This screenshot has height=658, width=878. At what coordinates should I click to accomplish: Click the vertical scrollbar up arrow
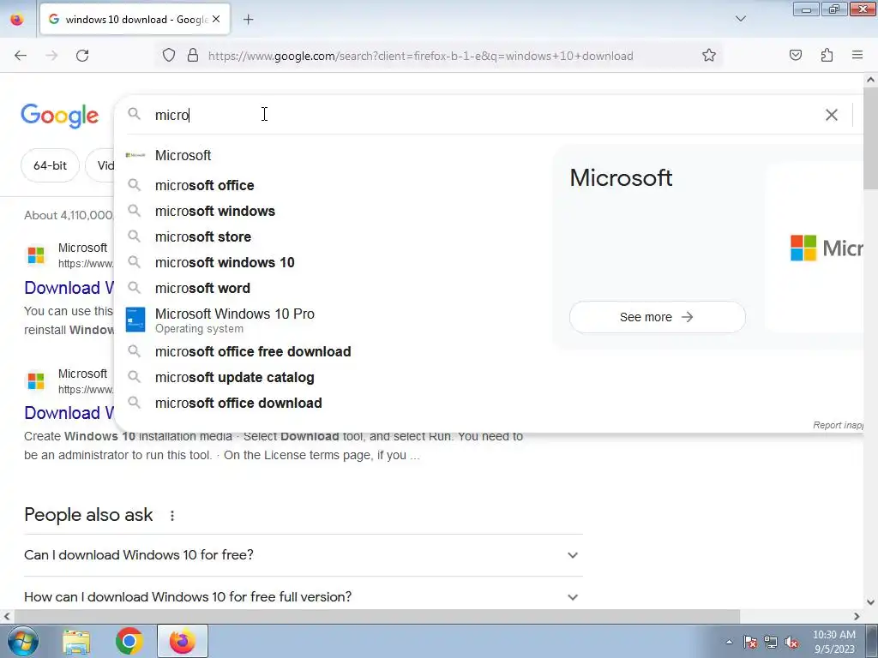pos(870,80)
